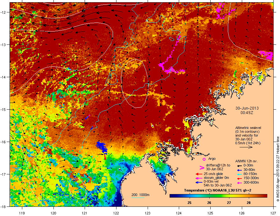Click the date label 30-Jun-2013
This screenshot has width=280, height=216.
[x=247, y=108]
